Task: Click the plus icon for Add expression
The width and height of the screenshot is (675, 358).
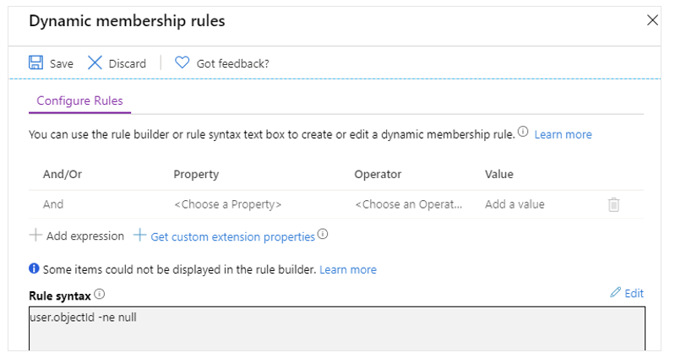Action: pos(35,236)
